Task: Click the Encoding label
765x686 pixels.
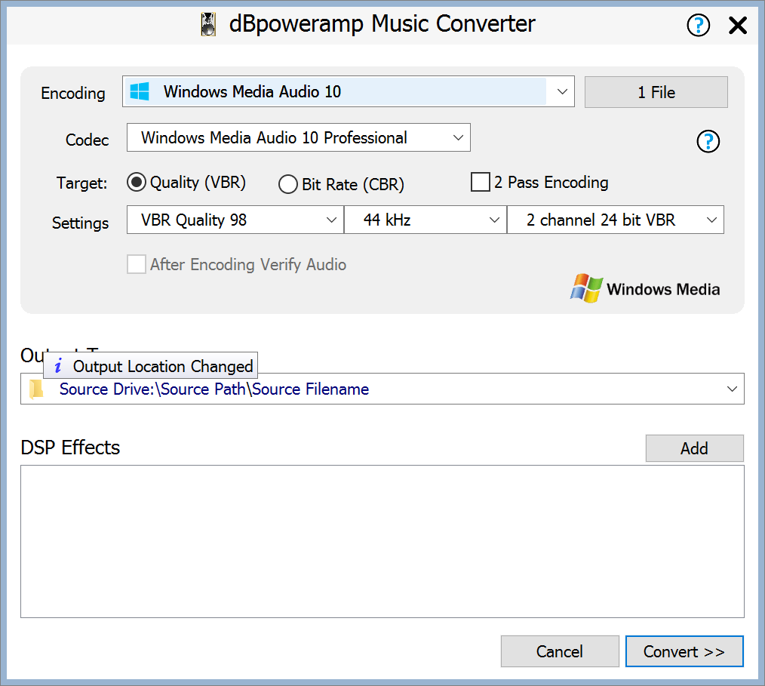Action: click(x=73, y=93)
